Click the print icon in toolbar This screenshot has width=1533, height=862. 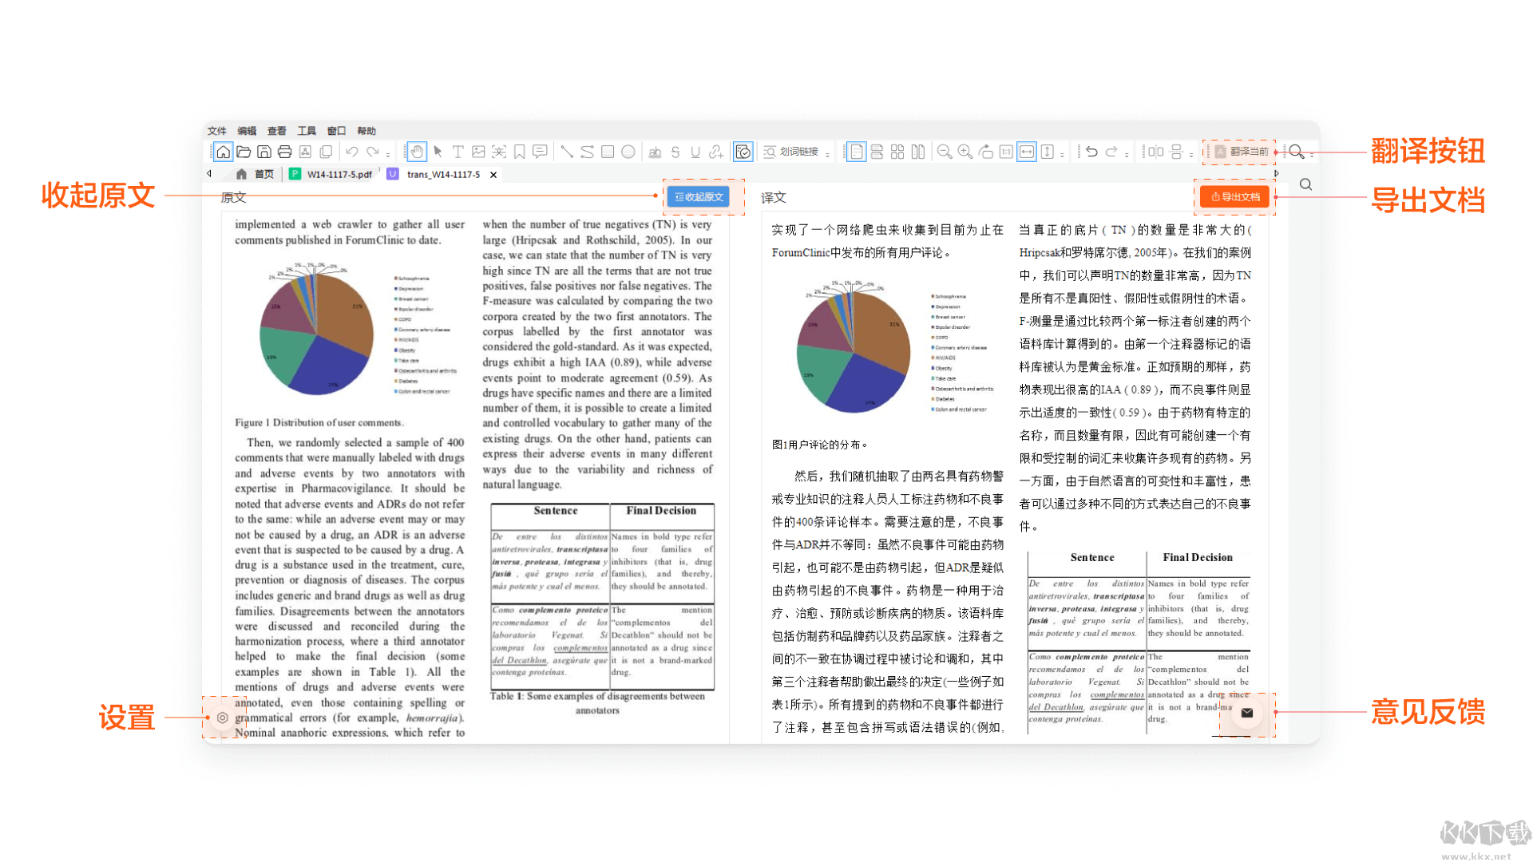285,152
